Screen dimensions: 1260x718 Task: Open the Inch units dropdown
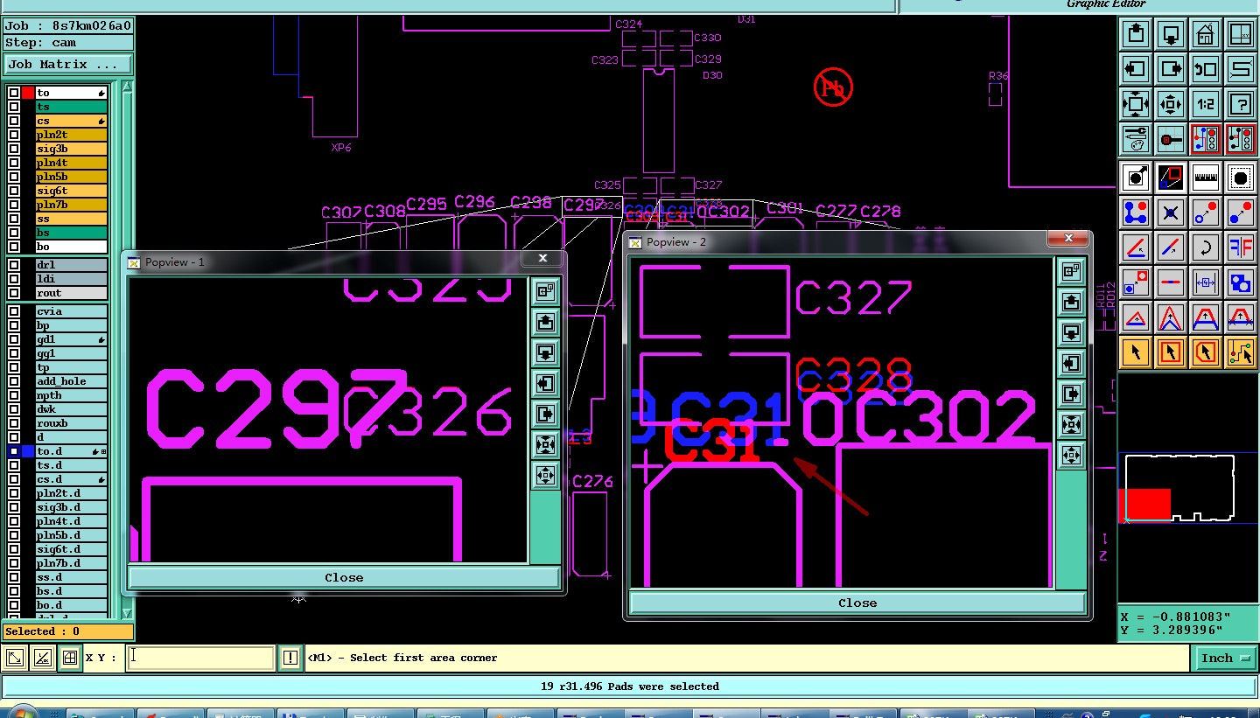(1224, 658)
